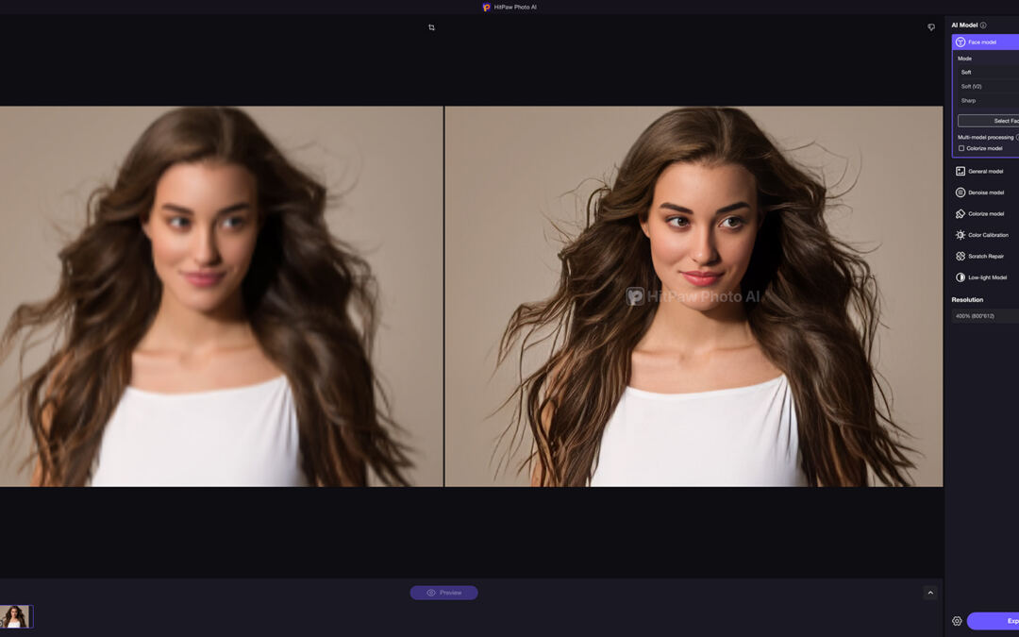Activate the Low-light Model
This screenshot has height=637, width=1019.
pos(987,277)
